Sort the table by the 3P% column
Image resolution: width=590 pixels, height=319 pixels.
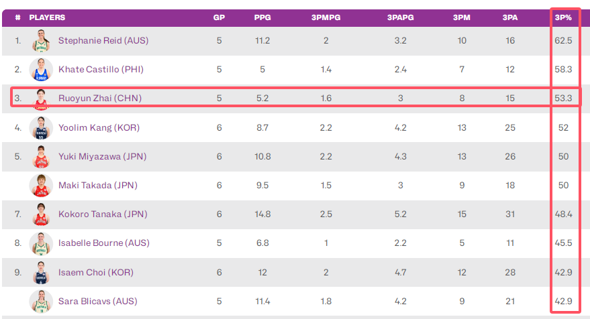tap(563, 17)
